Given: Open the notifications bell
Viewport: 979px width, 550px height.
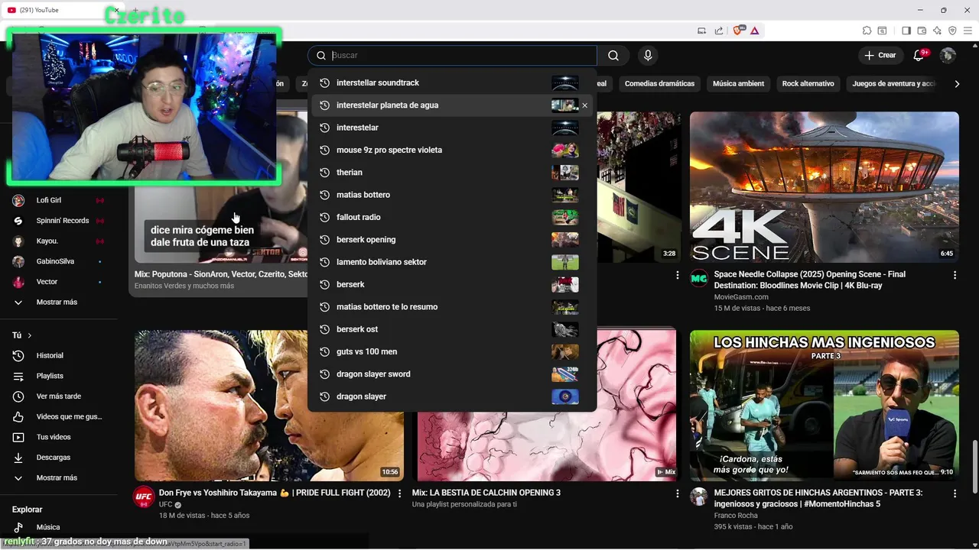Looking at the screenshot, I should [x=919, y=55].
